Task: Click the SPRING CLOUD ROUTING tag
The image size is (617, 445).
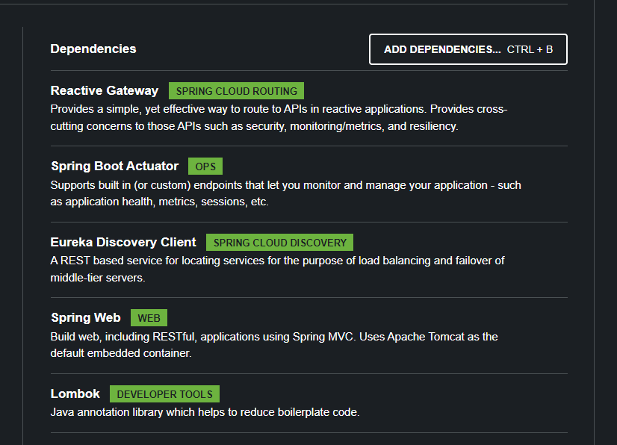Action: click(x=236, y=91)
